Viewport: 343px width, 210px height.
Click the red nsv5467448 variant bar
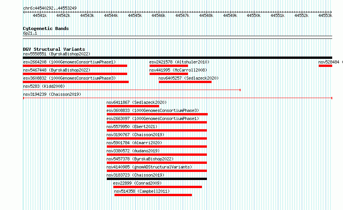pyautogui.click(x=75, y=74)
